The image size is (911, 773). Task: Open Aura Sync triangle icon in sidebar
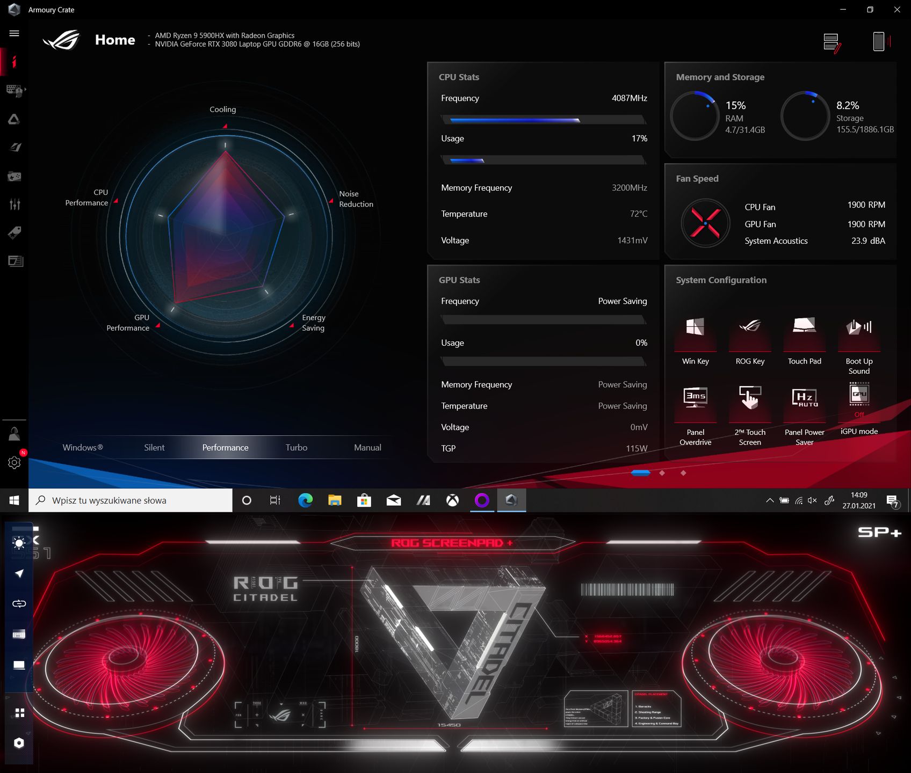[x=15, y=119]
